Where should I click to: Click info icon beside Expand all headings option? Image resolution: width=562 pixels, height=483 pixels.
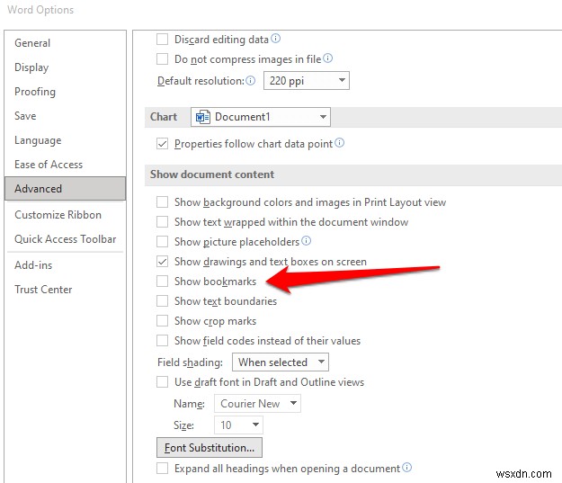406,467
